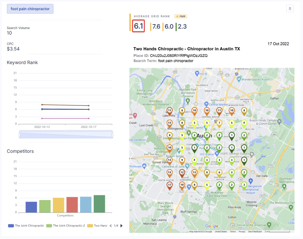Click the Circuit of the Americas marker
Image resolution: width=303 pixels, height=239 pixels.
click(270, 225)
